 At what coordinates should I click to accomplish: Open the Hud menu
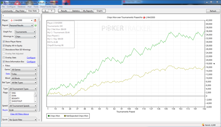pyautogui.click(x=29, y=7)
